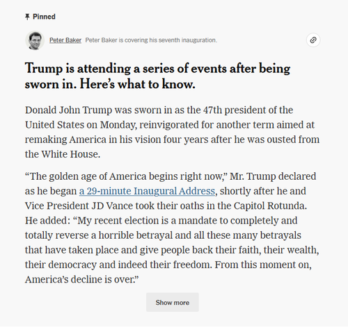
Task: Click the quote 'The golden age of America'
Action: click(86, 176)
